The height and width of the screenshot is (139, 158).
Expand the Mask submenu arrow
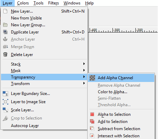pyautogui.click(x=84, y=70)
